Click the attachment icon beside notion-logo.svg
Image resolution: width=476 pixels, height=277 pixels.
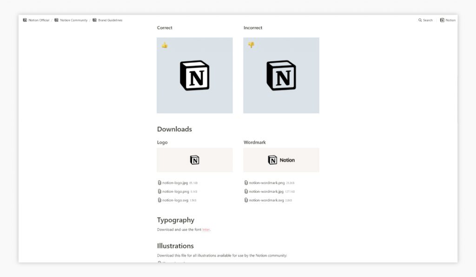(159, 200)
